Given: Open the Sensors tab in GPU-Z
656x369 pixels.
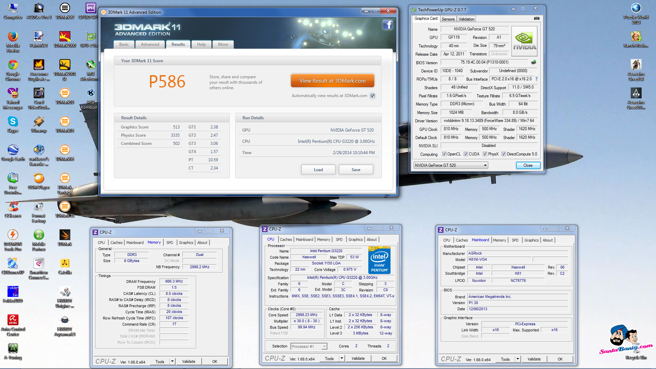Looking at the screenshot, I should click(448, 19).
